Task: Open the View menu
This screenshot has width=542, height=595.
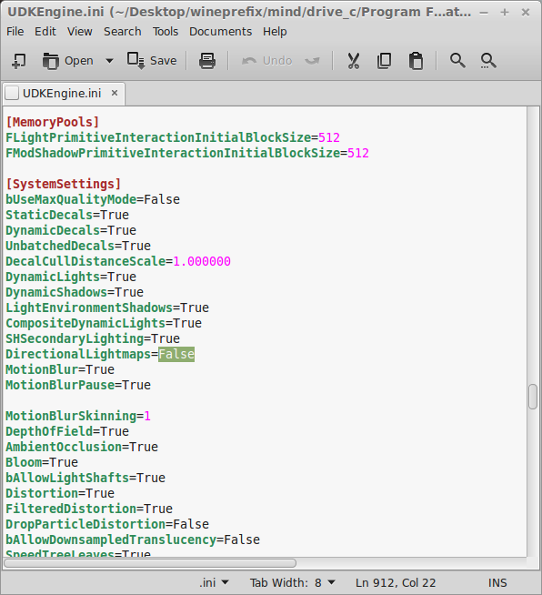Action: (80, 32)
